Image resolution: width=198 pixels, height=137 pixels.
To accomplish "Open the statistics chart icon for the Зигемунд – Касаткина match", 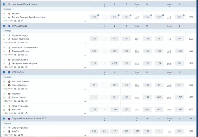I will (x=15, y=42).
